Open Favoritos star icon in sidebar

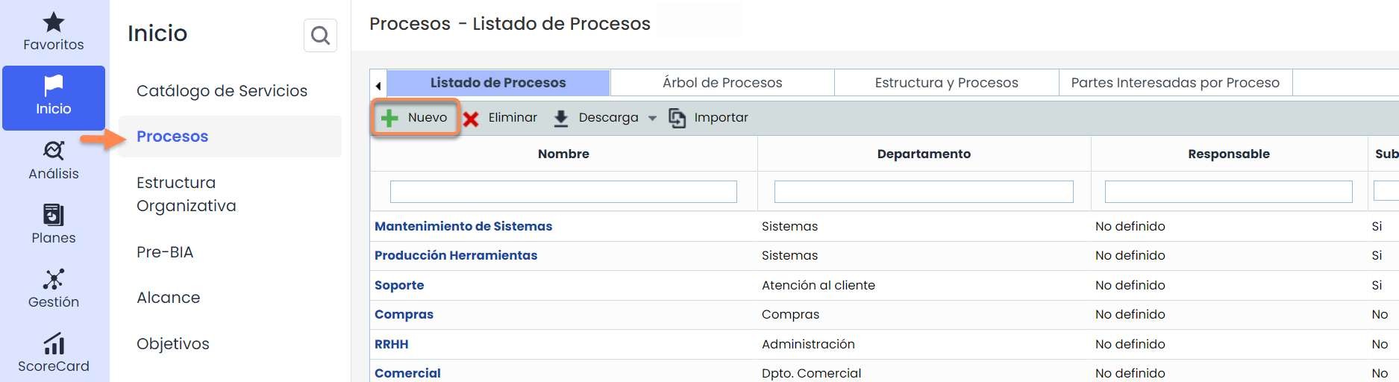pyautogui.click(x=53, y=22)
